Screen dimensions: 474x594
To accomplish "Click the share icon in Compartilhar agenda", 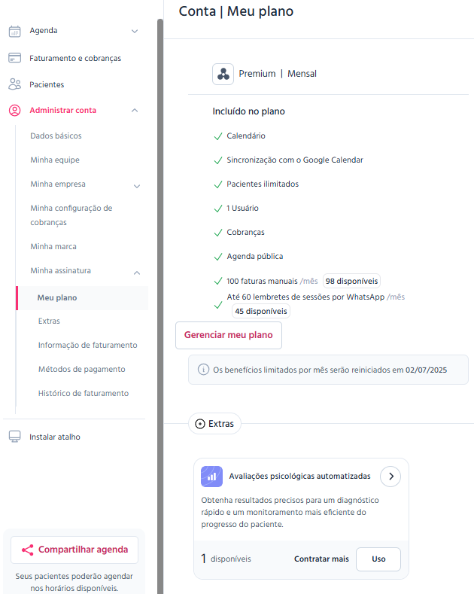I will [x=27, y=550].
